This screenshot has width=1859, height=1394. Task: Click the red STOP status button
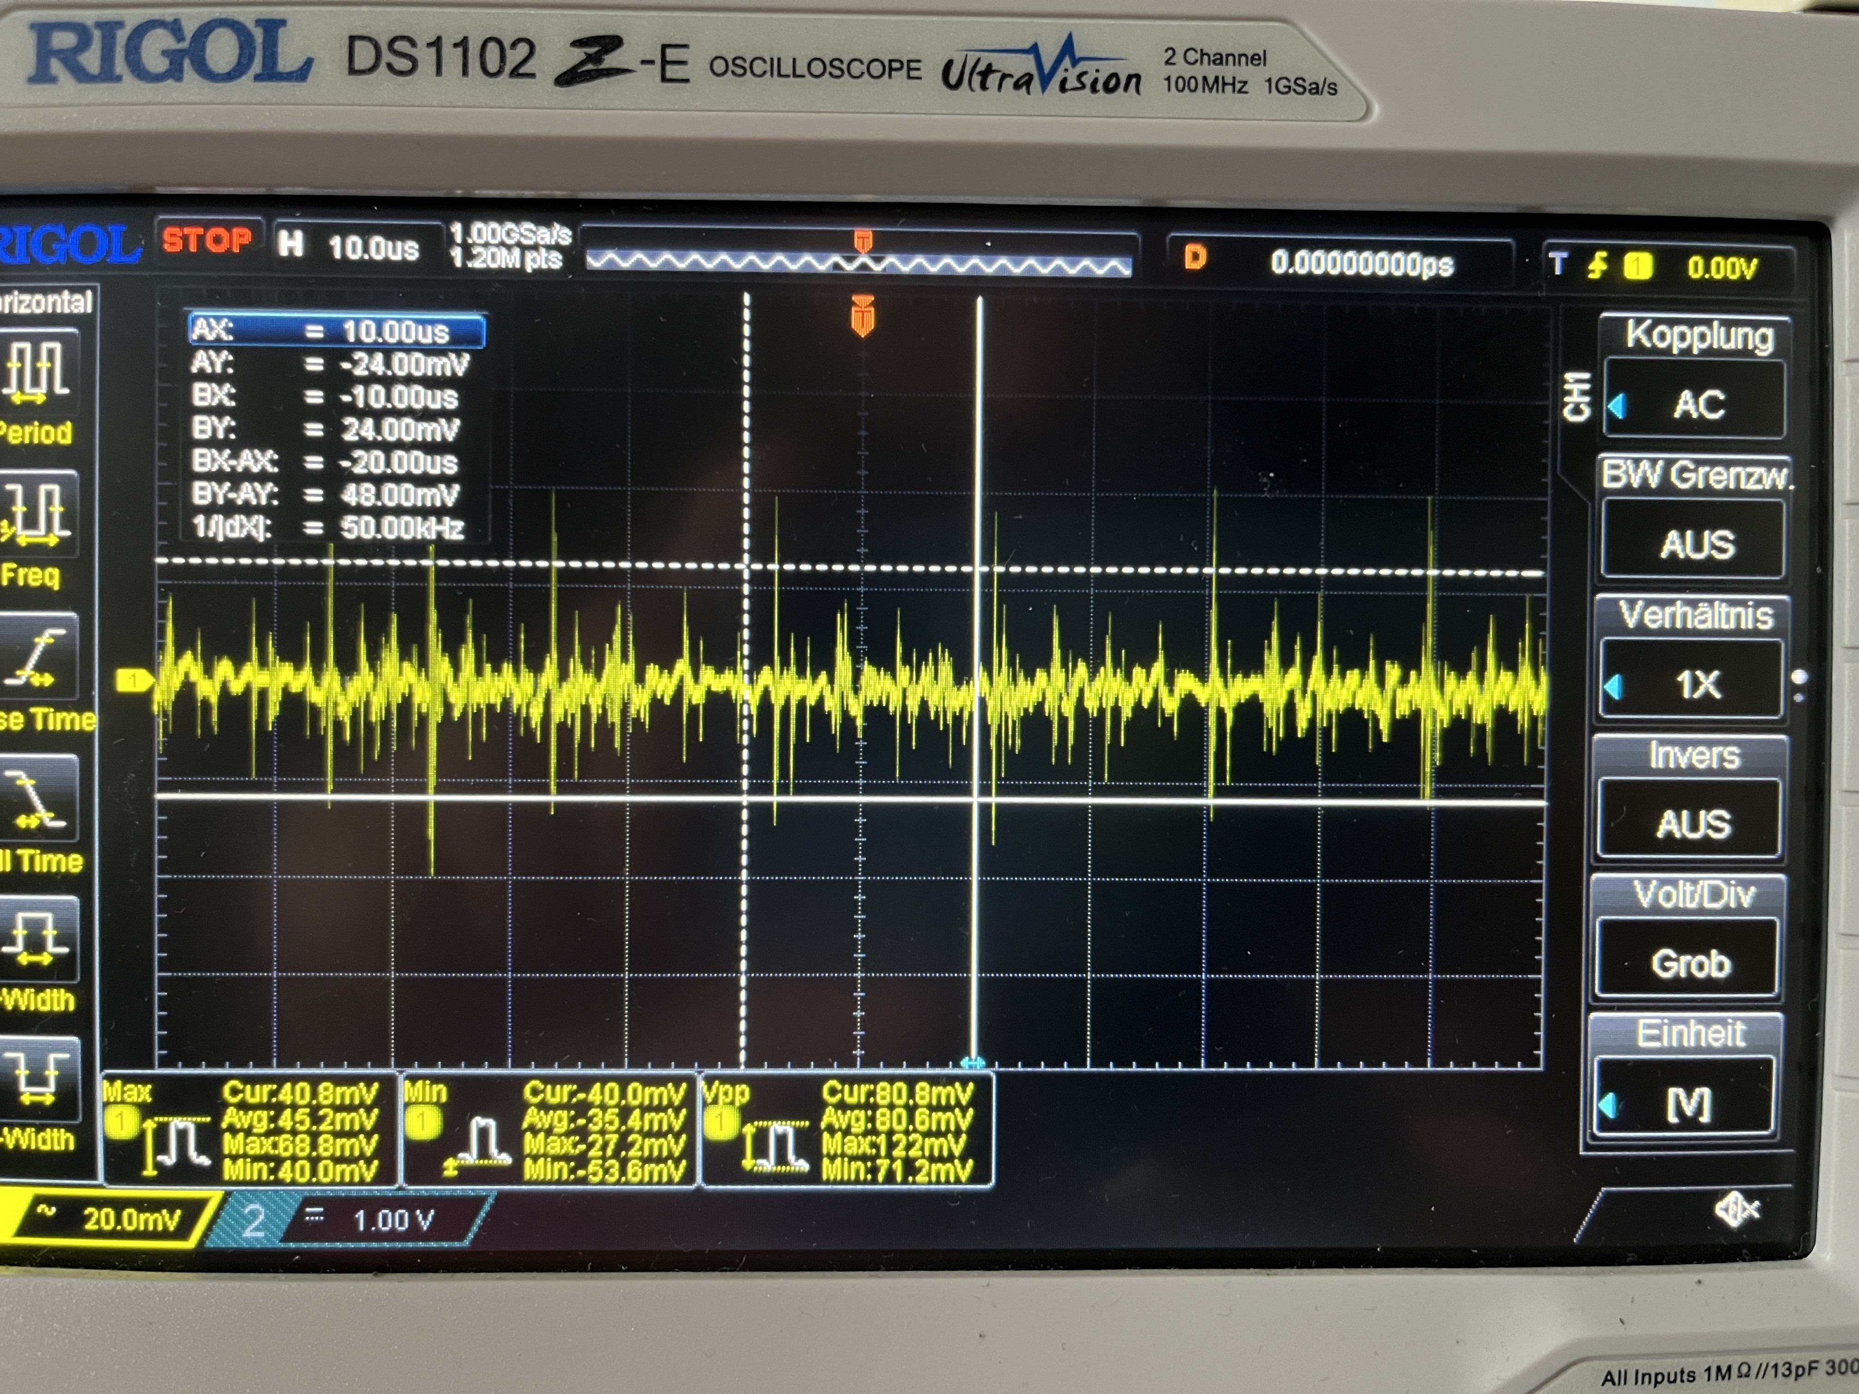click(207, 241)
